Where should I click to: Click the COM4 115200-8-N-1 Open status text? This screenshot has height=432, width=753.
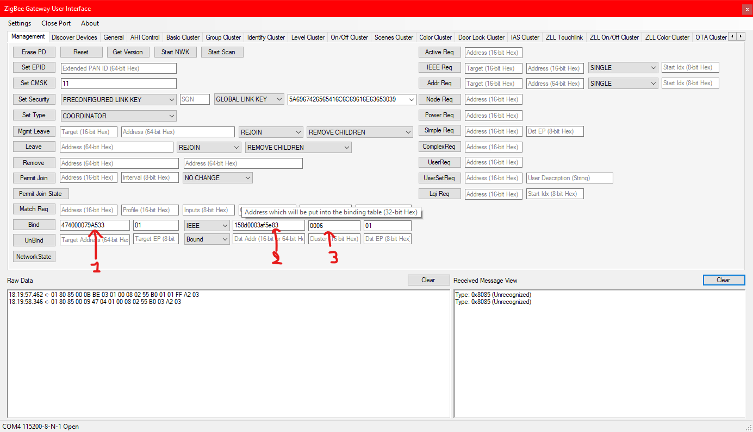point(41,427)
